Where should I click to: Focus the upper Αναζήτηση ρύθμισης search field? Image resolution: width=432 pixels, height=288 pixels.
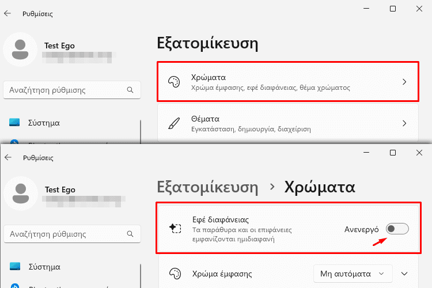72,90
